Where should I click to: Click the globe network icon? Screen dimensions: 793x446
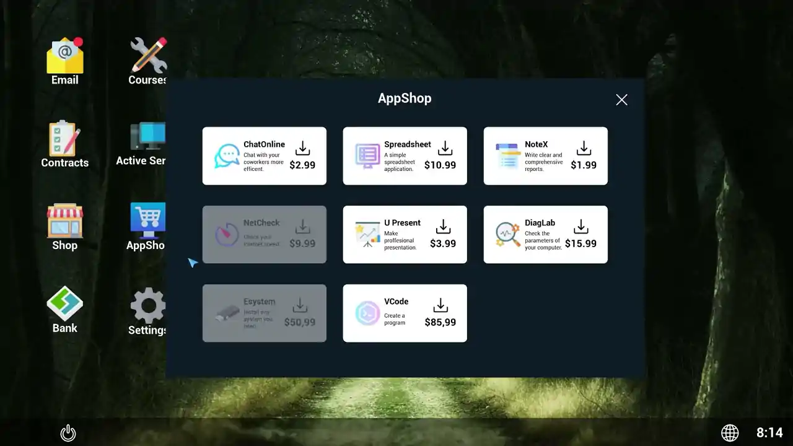(730, 432)
